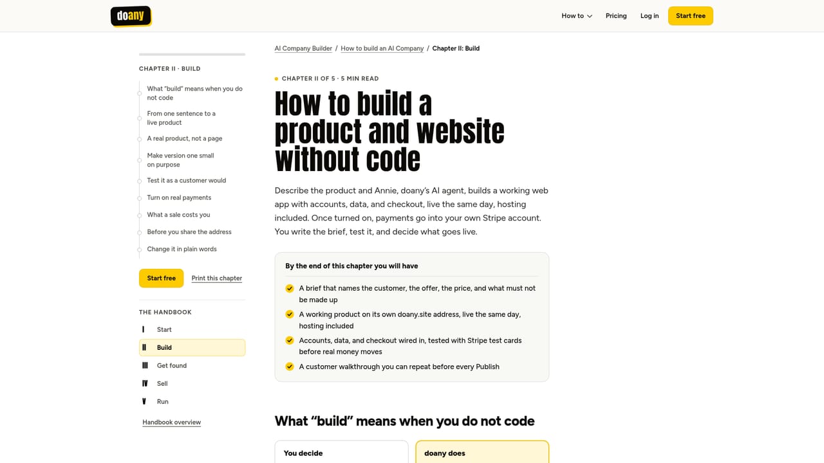The width and height of the screenshot is (824, 463).
Task: Go to Log in
Action: 650,16
